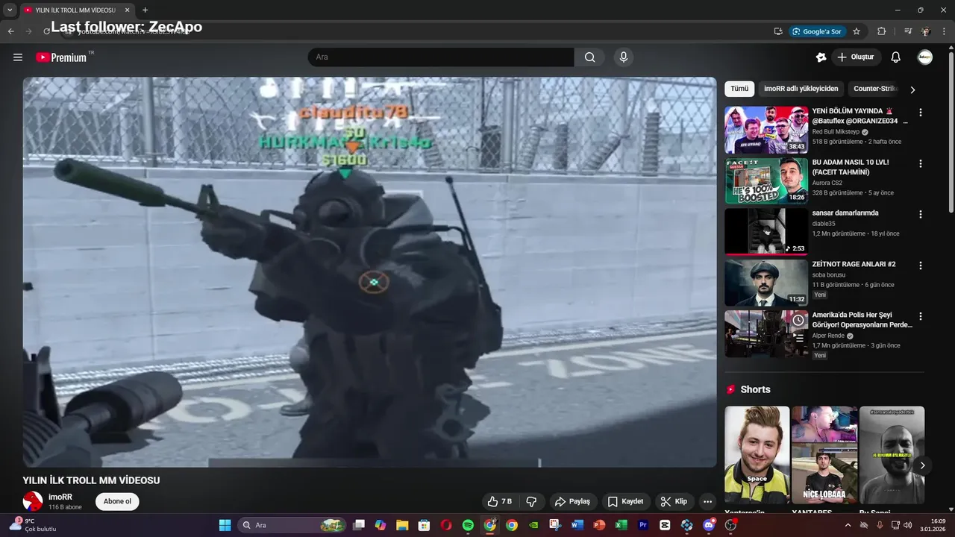Open the imoRR channel name link

60,497
